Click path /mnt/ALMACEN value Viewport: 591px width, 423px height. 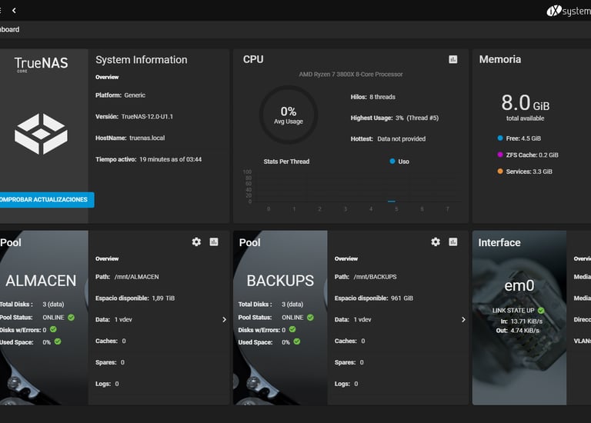(x=136, y=277)
